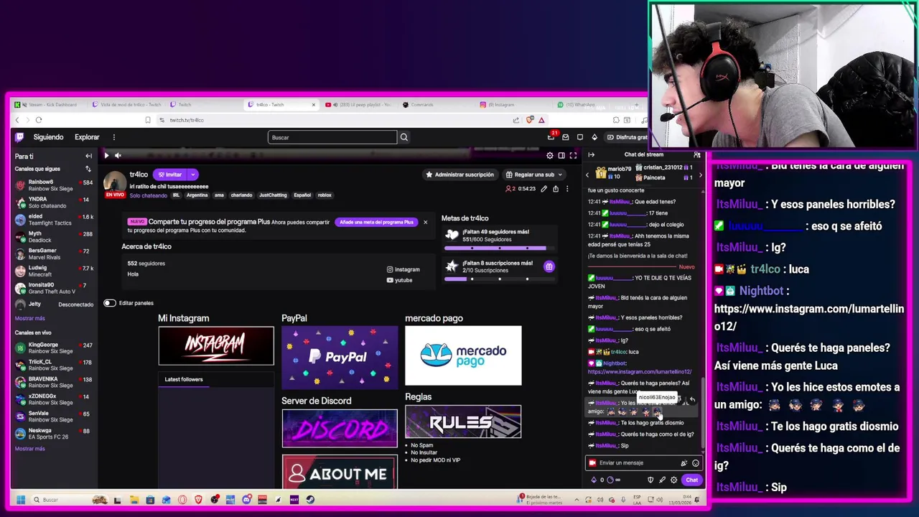Screen dimensions: 919x517
Task: Open the Explorar navigation item
Action: coord(87,137)
